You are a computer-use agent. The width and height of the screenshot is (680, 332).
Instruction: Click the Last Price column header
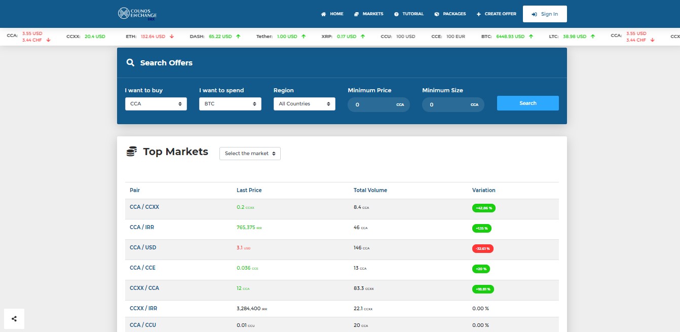pyautogui.click(x=249, y=190)
